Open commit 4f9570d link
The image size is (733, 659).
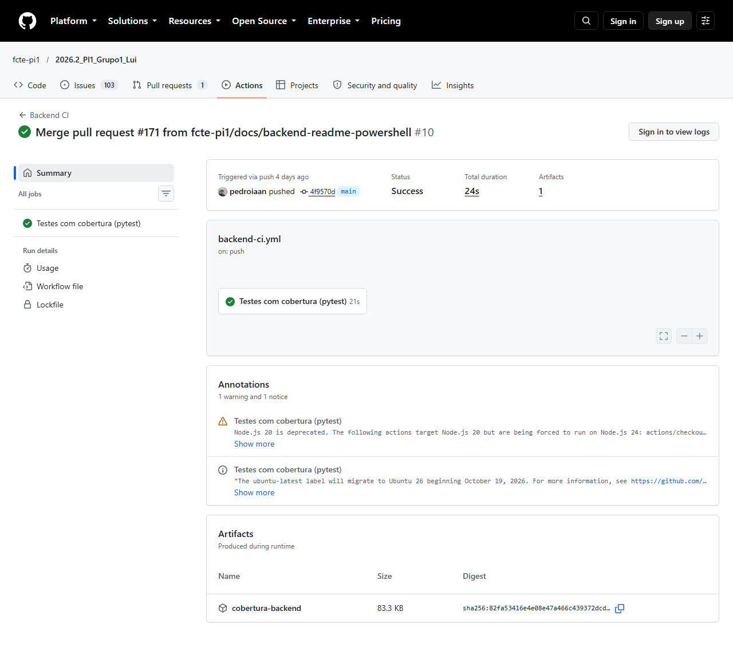pyautogui.click(x=322, y=192)
